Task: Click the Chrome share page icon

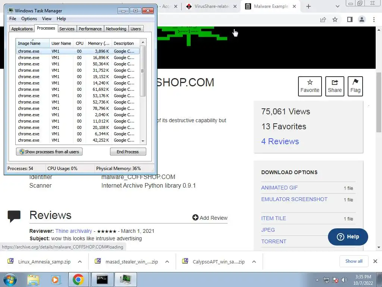Action: 323,19
